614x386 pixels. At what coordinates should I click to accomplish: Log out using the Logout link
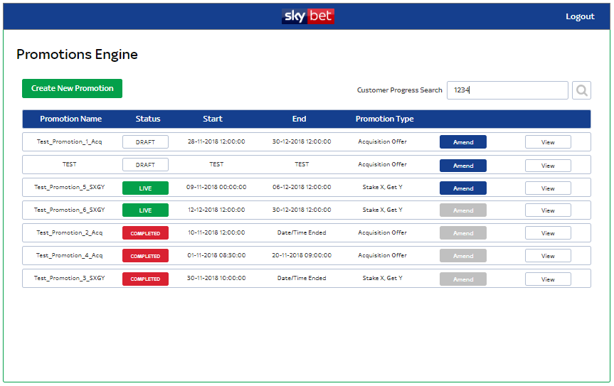[580, 16]
